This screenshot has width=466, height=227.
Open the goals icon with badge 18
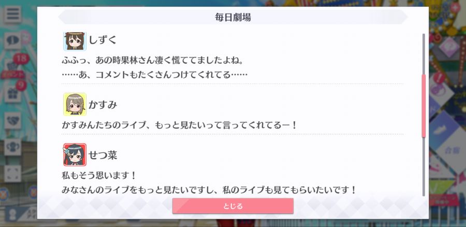[x=12, y=65]
